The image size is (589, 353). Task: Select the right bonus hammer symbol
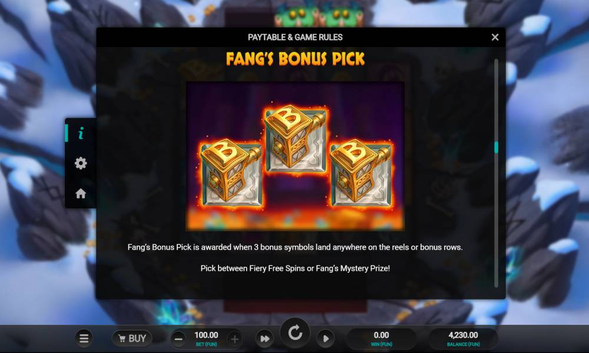coord(360,174)
